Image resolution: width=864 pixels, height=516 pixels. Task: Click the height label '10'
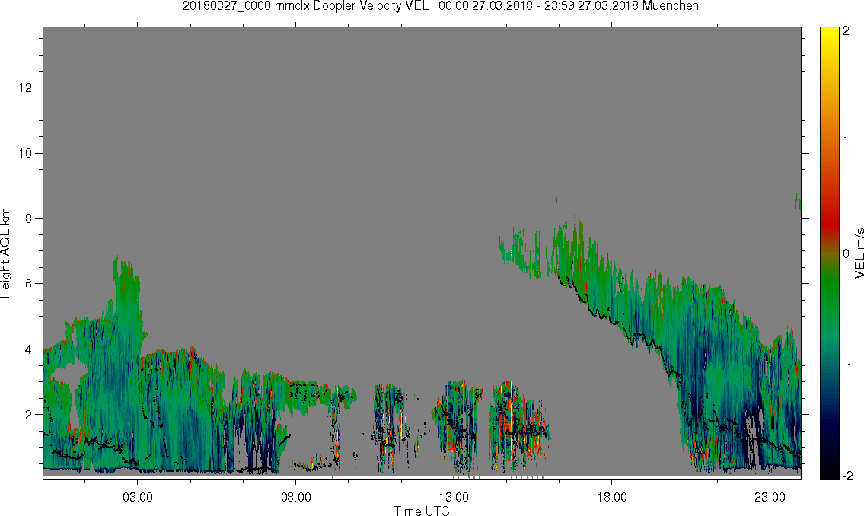tap(25, 153)
